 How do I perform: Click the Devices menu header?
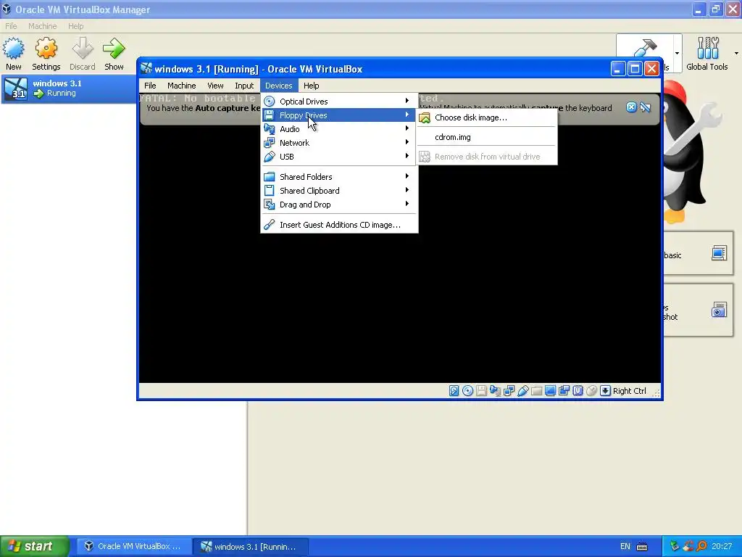pyautogui.click(x=279, y=86)
